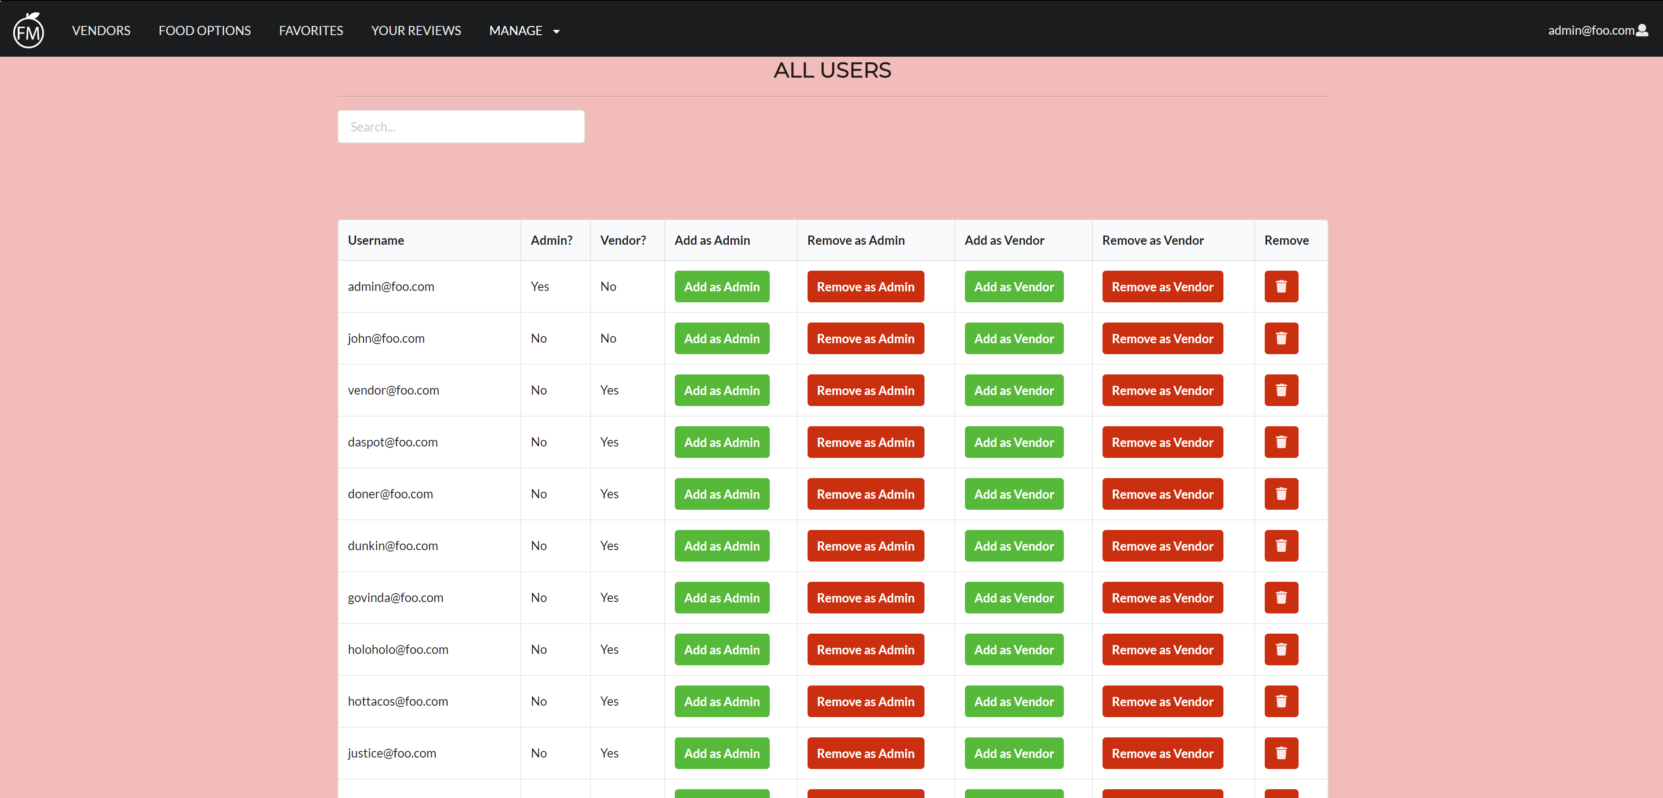
Task: Add hottacos@foo.com as Vendor
Action: pos(1014,701)
